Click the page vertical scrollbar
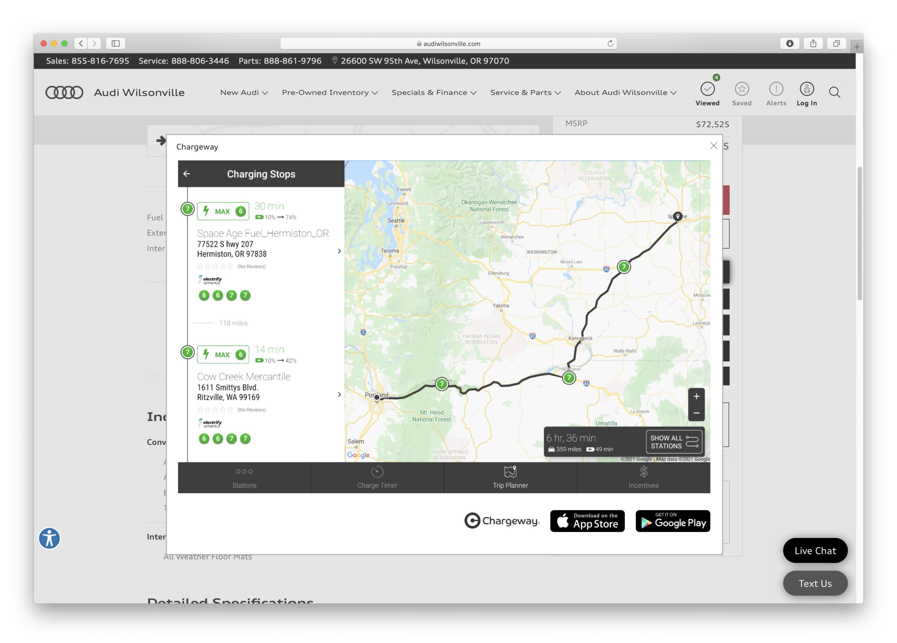The width and height of the screenshot is (897, 643). [860, 233]
